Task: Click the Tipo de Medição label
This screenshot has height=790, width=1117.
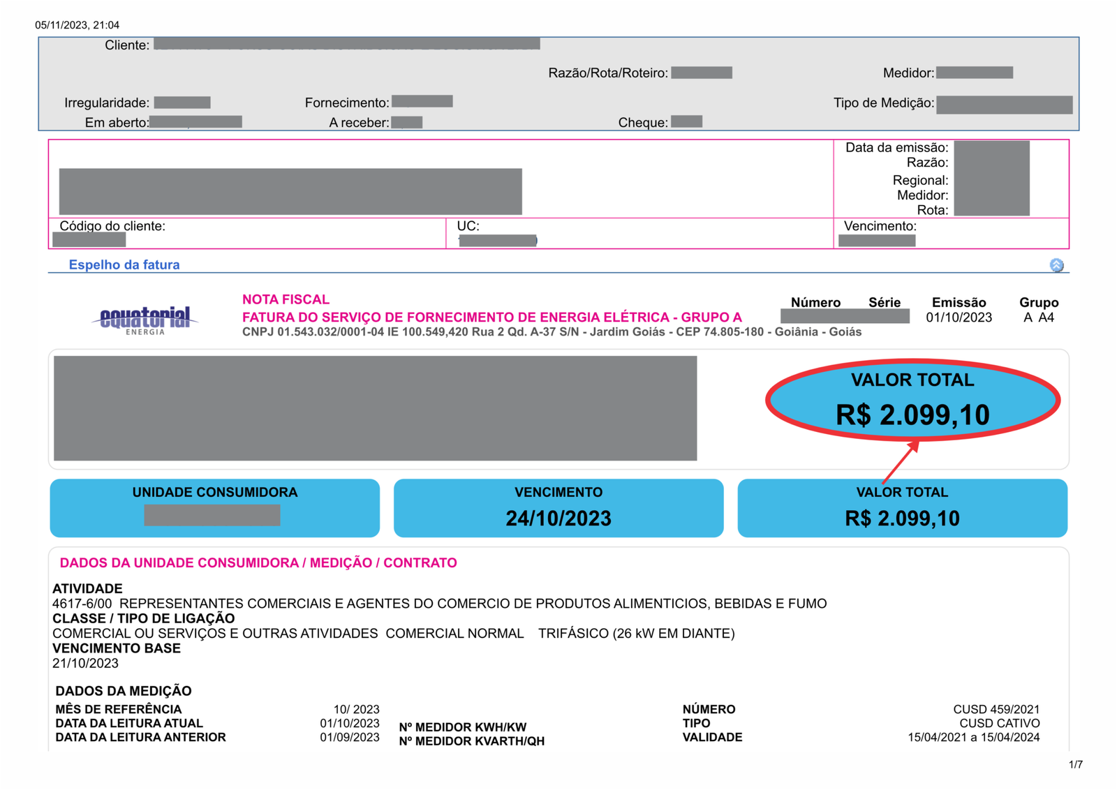Action: (x=884, y=103)
